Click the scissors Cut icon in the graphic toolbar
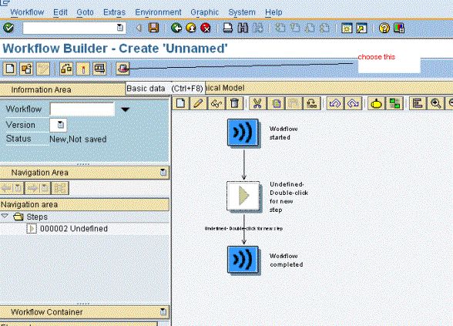Viewport: 453px width, 326px height. [x=257, y=103]
